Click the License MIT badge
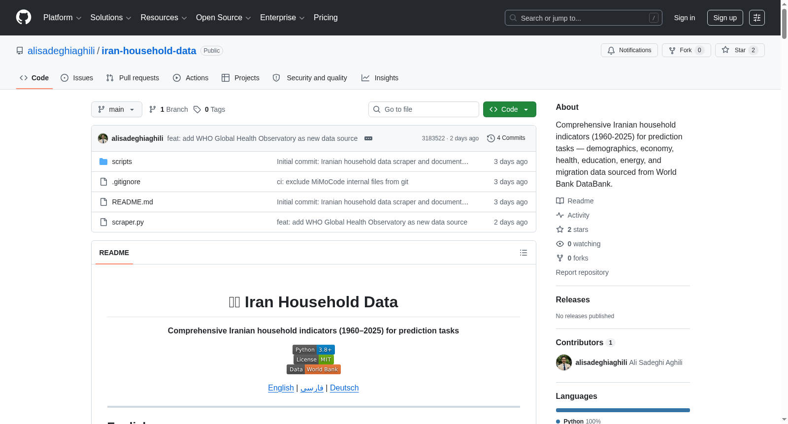Image resolution: width=788 pixels, height=424 pixels. (x=314, y=359)
